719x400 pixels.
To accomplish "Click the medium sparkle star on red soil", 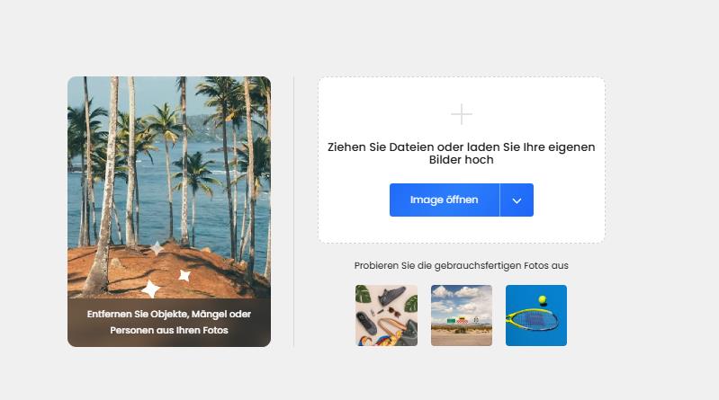I will 184,275.
